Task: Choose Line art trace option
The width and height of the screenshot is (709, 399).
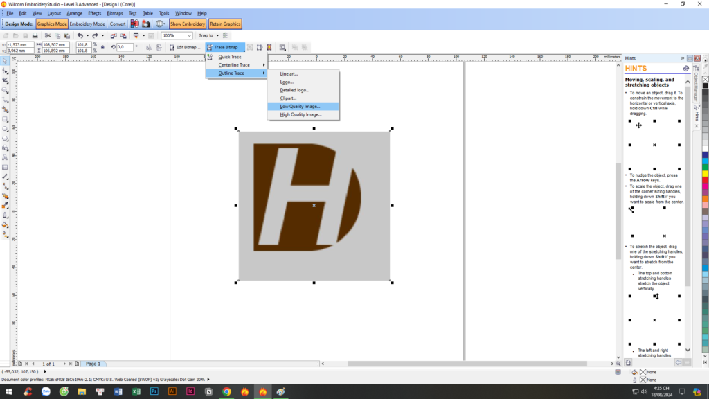Action: 303,73
